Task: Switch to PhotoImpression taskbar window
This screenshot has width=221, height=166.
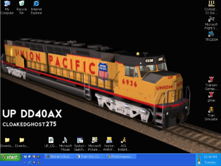Action: point(121,157)
